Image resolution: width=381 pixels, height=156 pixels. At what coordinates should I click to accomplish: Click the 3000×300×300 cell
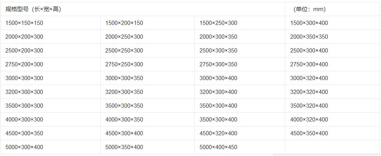[x=24, y=78]
